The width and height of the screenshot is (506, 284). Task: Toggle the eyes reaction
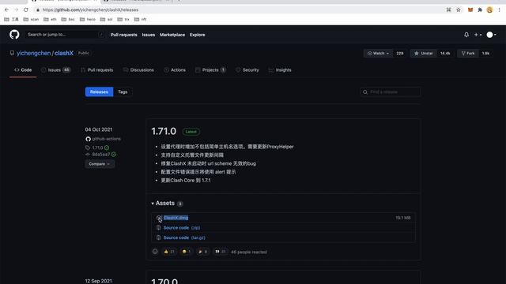point(220,252)
